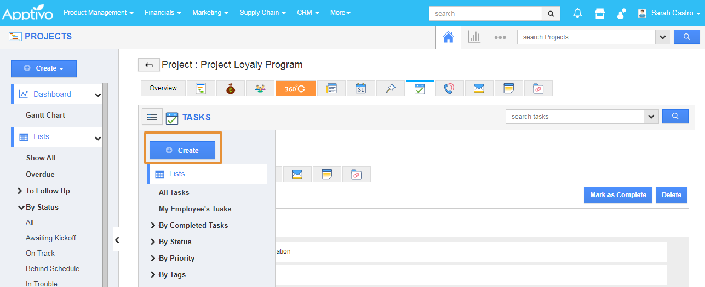Open the notifications bell icon

pos(577,13)
